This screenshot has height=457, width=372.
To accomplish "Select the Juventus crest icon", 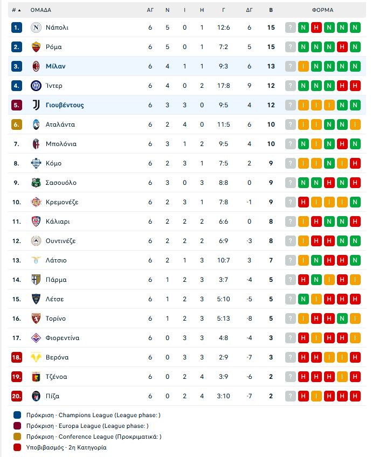I will click(x=36, y=105).
